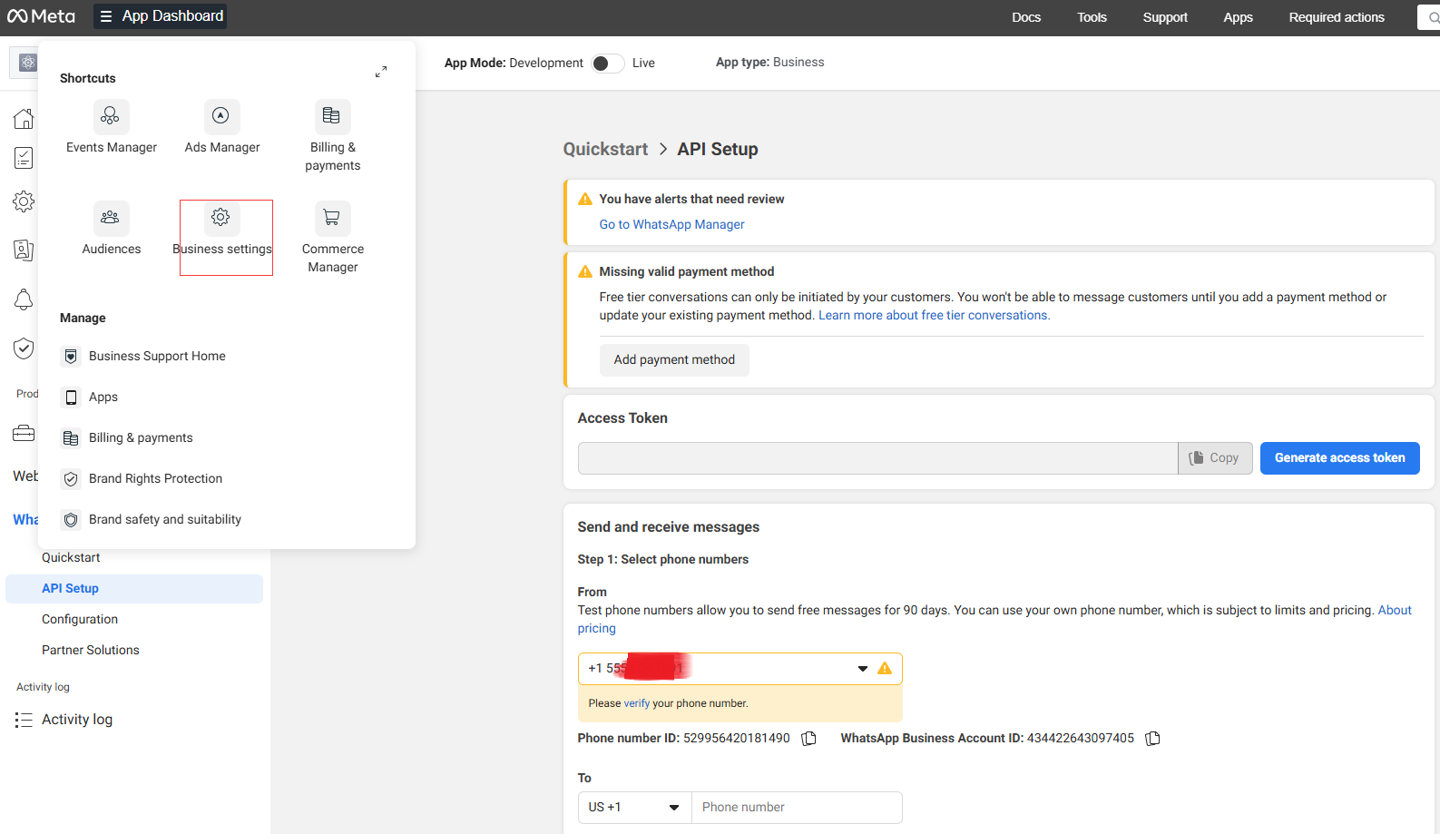Click Generate access token button
This screenshot has height=834, width=1440.
click(1339, 458)
